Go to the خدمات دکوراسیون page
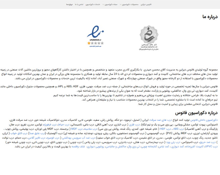Viewport: 220px width, 175px height. click(93, 5)
